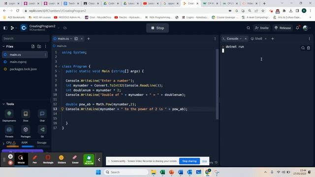Open the Git tool
Image resolution: width=315 pixels, height=177 pixels.
point(42,131)
